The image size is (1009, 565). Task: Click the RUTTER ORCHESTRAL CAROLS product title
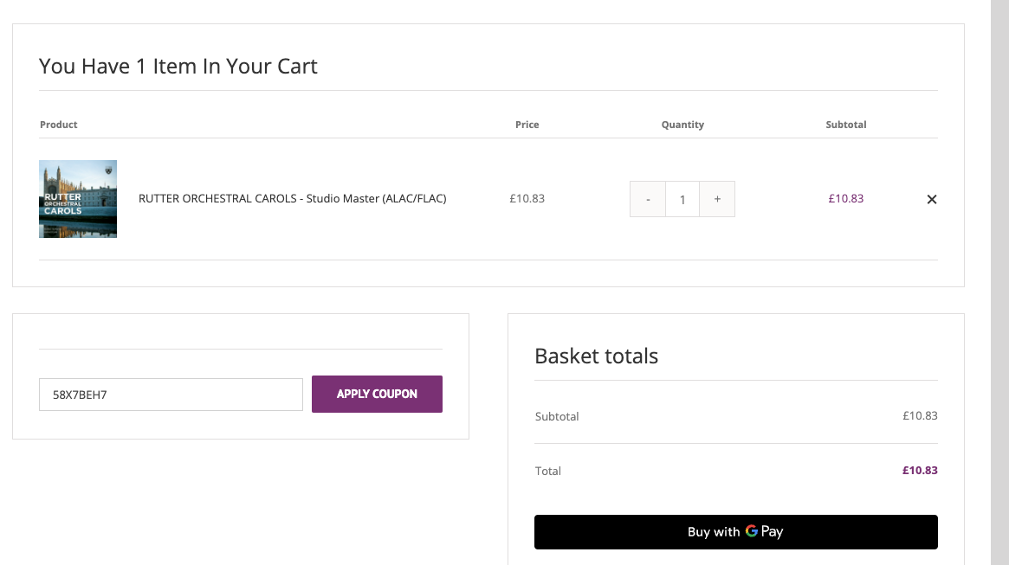(x=292, y=199)
